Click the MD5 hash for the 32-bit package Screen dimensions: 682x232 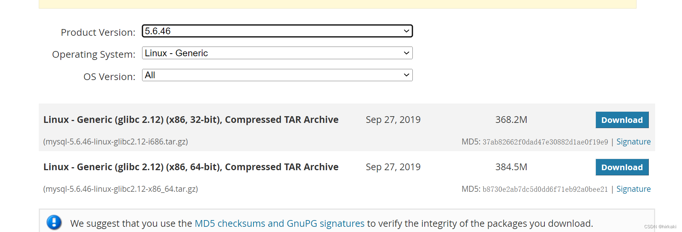pyautogui.click(x=545, y=142)
